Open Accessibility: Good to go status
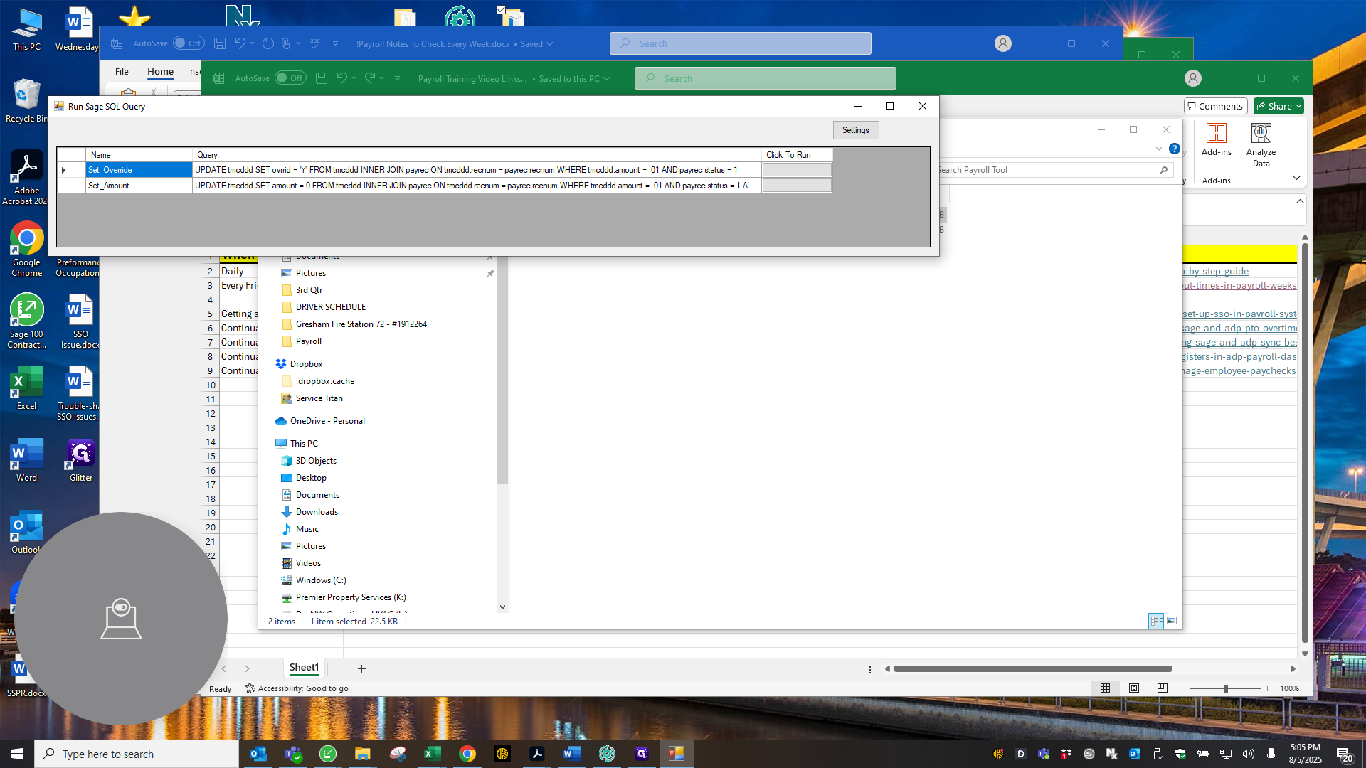Image resolution: width=1366 pixels, height=768 pixels. 297,688
